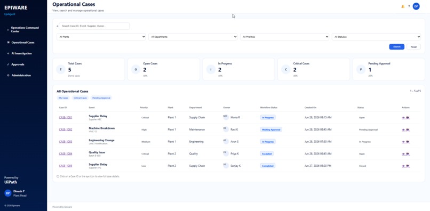Viewport: 430px width, 211px height.
Task: Click the Closed status of CASE-1005
Action: 362,166
